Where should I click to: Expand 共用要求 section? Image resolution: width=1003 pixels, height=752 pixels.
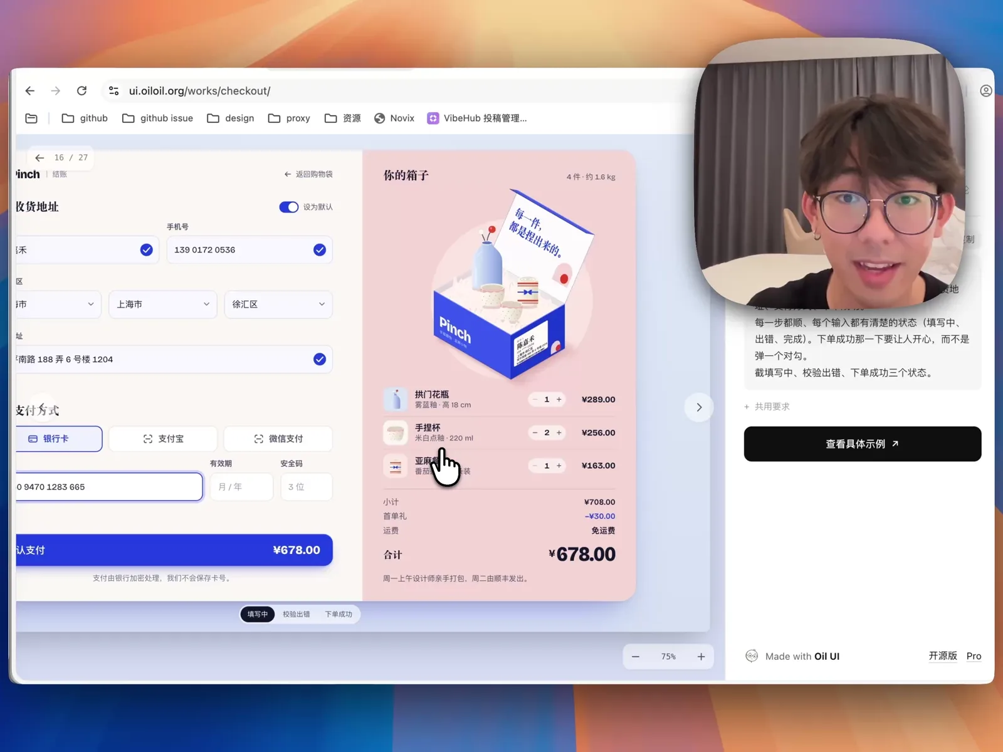[766, 407]
